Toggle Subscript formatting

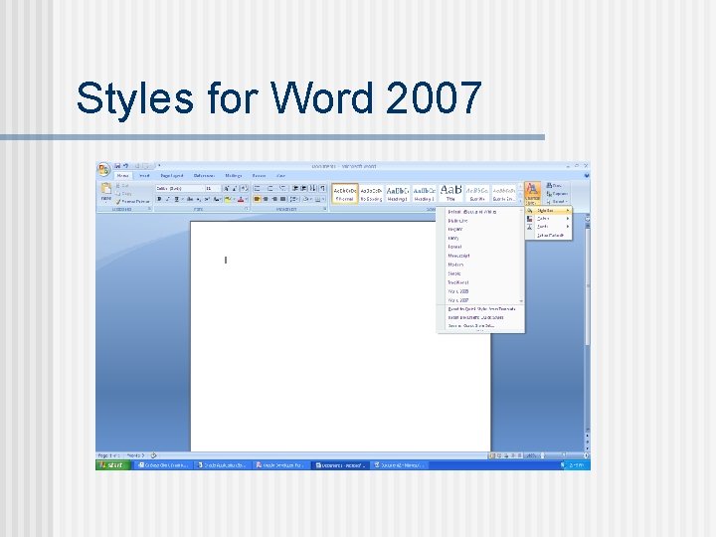pyautogui.click(x=199, y=199)
